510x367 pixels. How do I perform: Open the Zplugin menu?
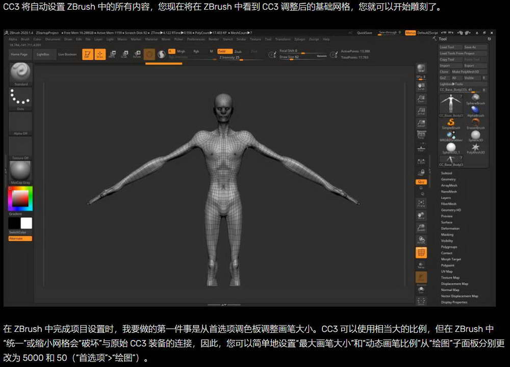(299, 39)
